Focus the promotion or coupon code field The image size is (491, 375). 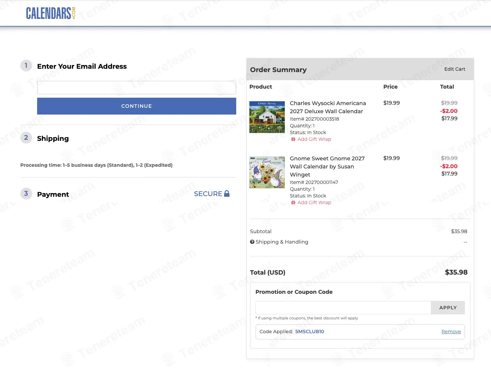tap(343, 308)
